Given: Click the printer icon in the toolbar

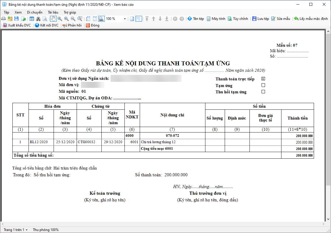Looking at the screenshot, I should coord(3,19).
